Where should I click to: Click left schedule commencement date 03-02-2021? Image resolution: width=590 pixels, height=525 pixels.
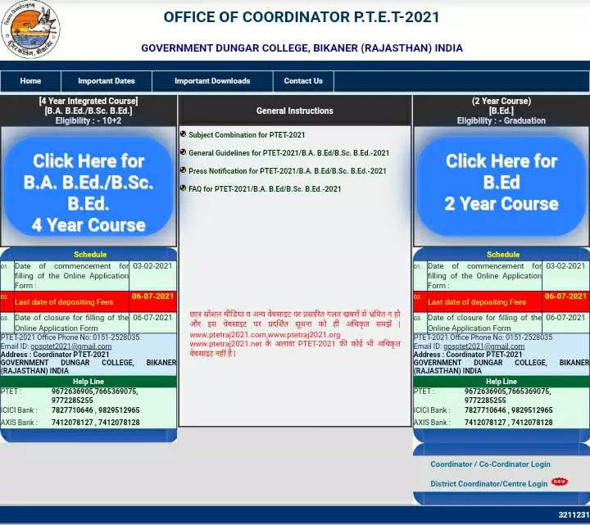(x=152, y=266)
